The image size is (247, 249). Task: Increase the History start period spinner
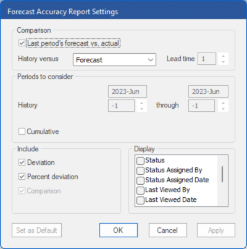coord(141,103)
